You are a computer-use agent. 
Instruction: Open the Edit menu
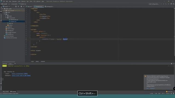pos(7,1)
